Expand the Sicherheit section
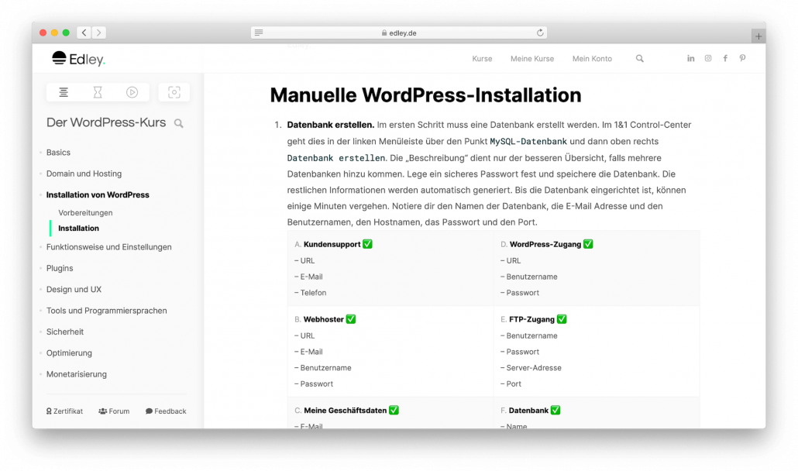Screen dimensions: 798x471 pyautogui.click(x=64, y=332)
